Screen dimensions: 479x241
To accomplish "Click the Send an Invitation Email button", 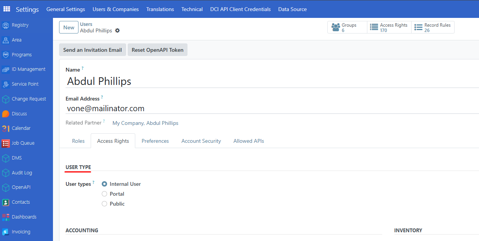I will tap(92, 49).
